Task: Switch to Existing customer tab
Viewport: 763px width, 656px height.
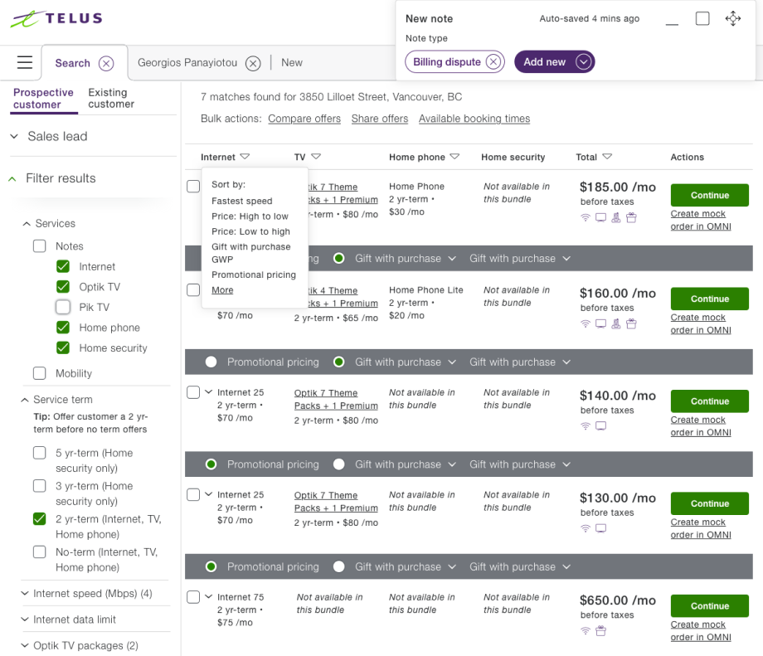Action: pos(111,98)
